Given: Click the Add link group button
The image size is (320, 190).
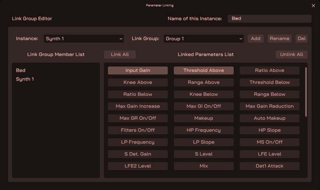Looking at the screenshot, I should pos(256,39).
